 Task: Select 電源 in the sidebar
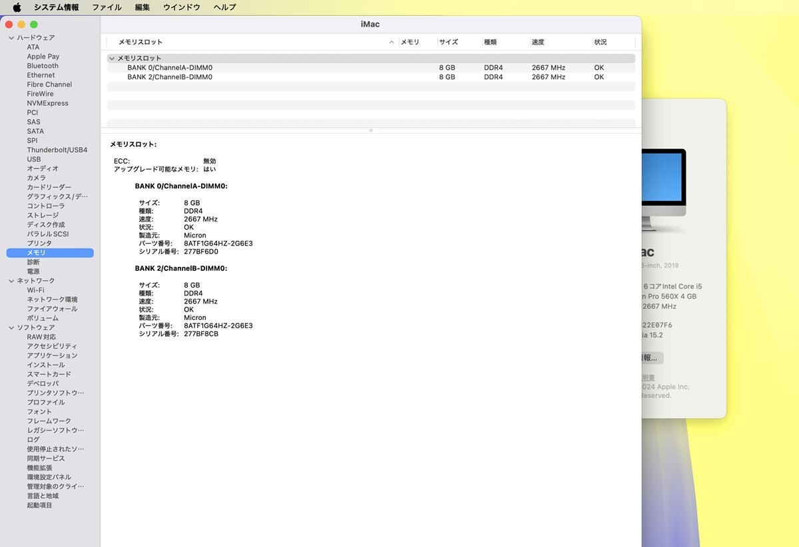click(33, 272)
